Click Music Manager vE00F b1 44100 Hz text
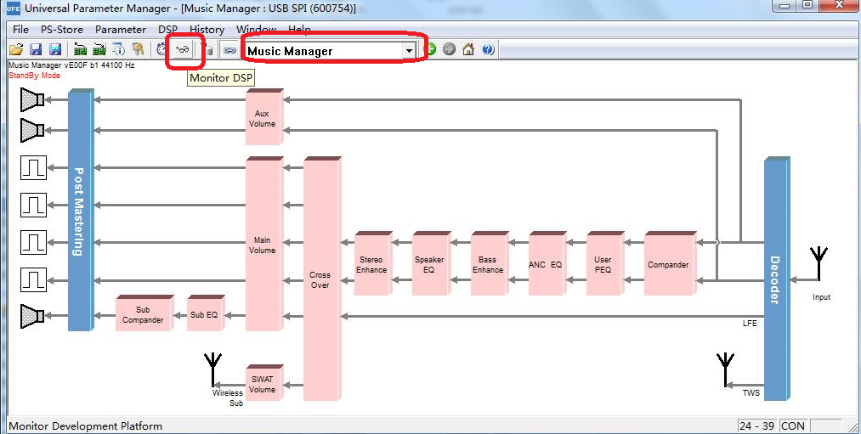861x434 pixels. point(71,65)
